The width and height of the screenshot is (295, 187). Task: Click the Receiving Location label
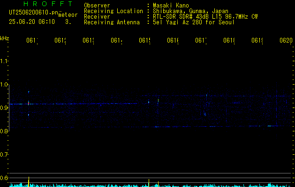[x=113, y=11]
